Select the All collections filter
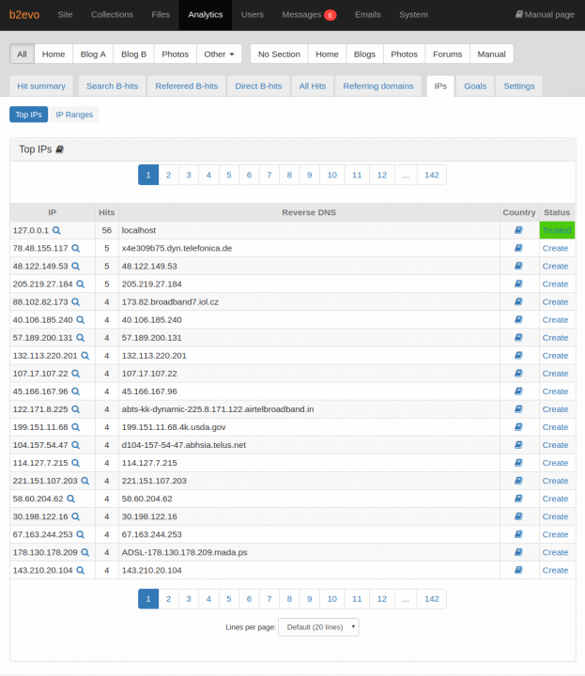The height and width of the screenshot is (676, 585). (22, 54)
